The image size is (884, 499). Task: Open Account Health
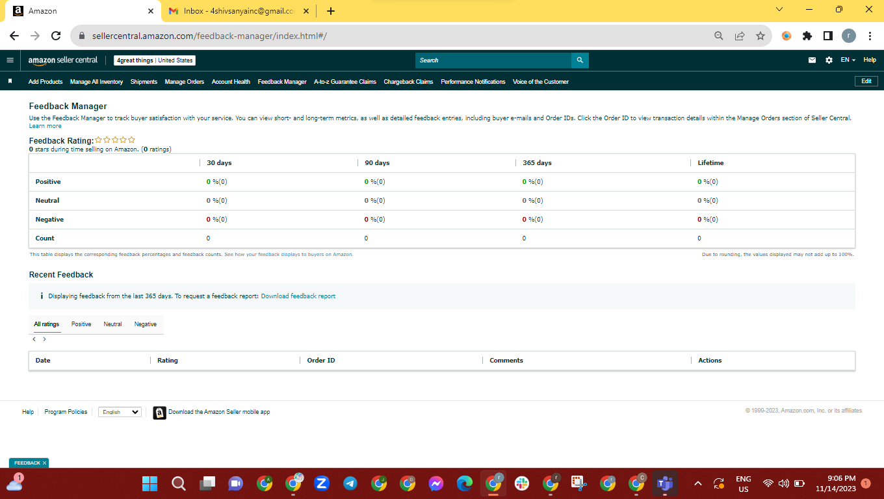(x=231, y=82)
